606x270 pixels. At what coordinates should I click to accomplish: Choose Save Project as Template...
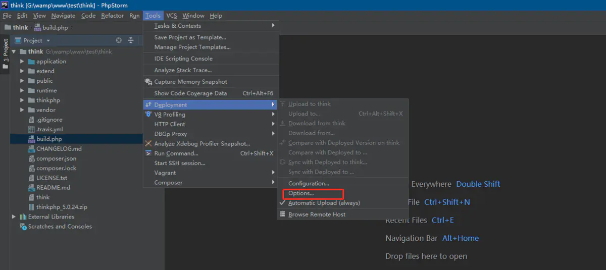click(x=190, y=37)
